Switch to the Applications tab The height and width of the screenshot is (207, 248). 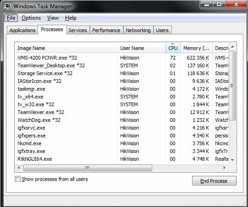click(22, 30)
